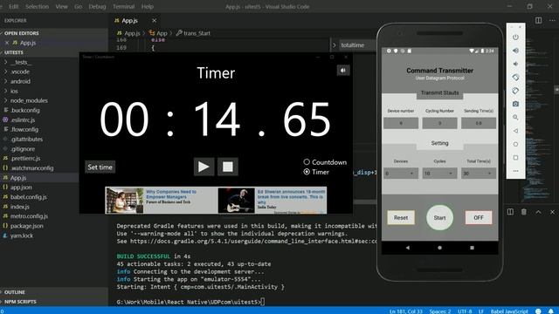Close App.js in Open Editors

[7, 43]
